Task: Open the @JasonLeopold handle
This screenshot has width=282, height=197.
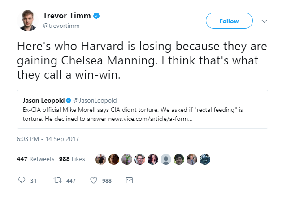Action: click(95, 100)
